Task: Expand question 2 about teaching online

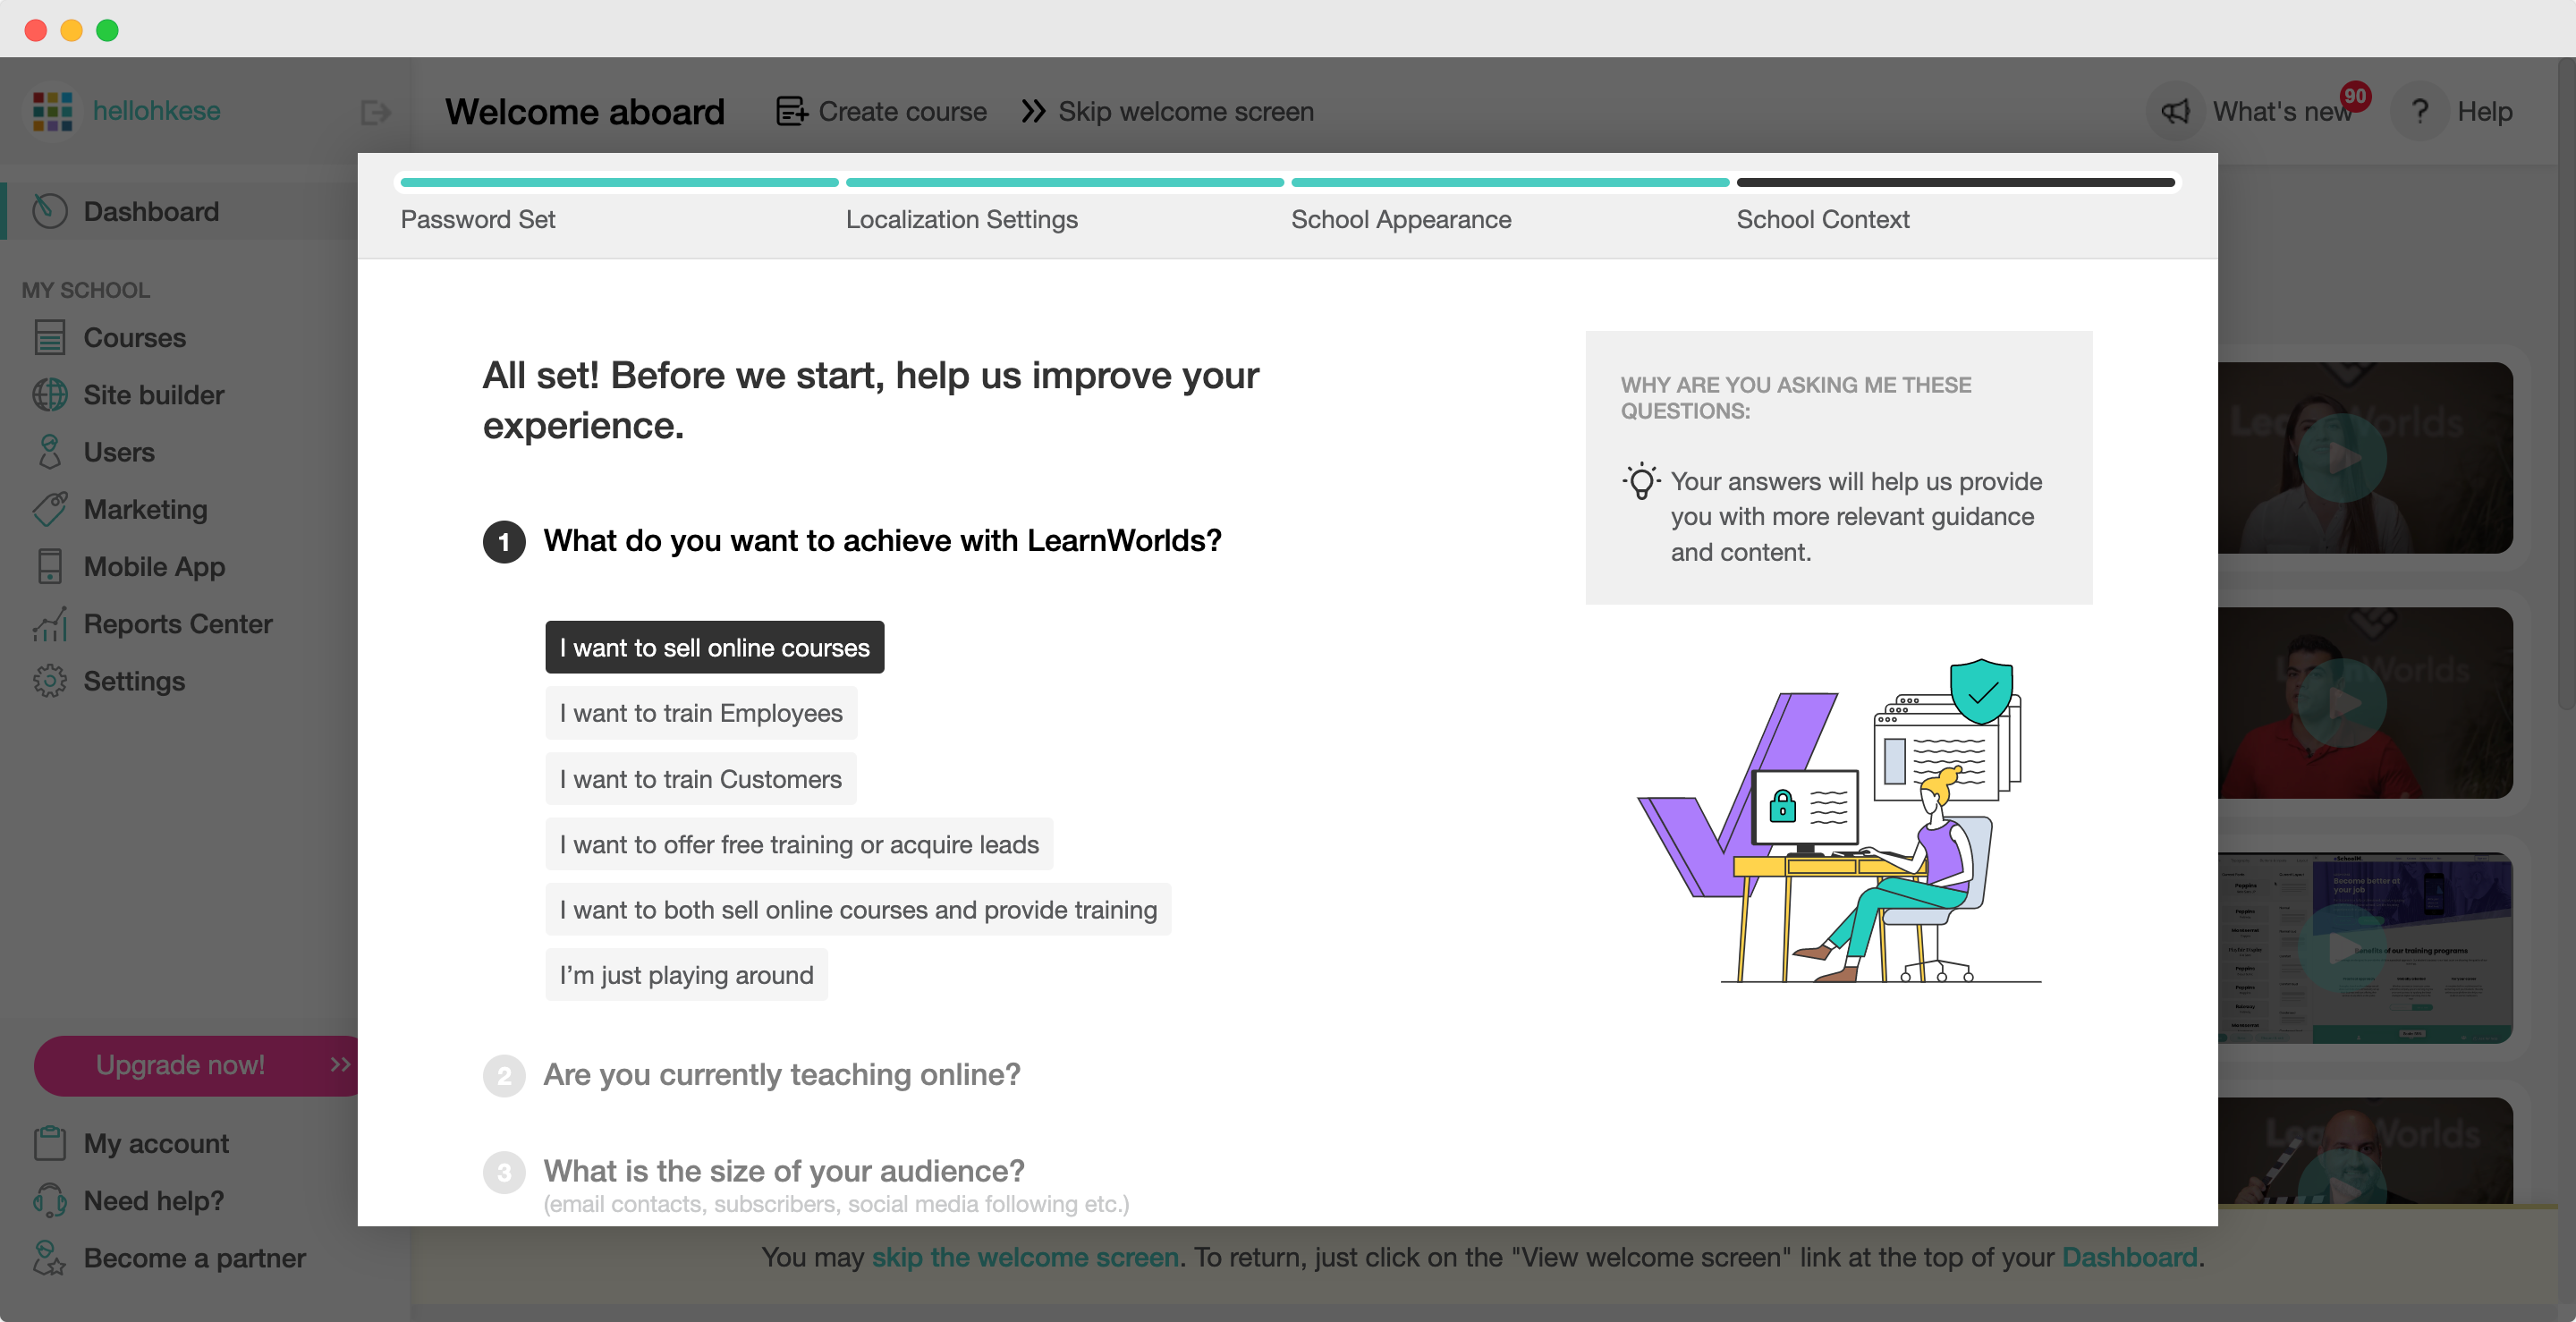Action: (781, 1075)
